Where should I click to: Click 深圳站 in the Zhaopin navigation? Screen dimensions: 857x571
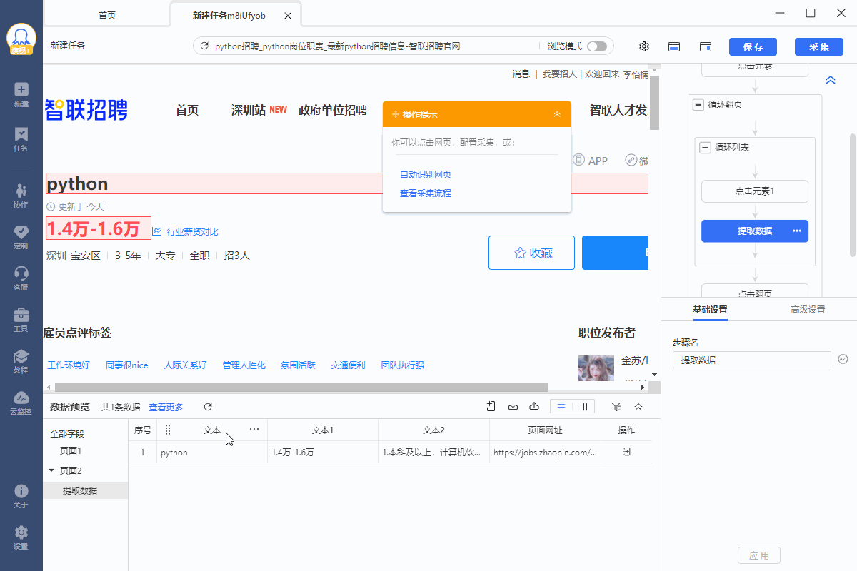(x=249, y=110)
